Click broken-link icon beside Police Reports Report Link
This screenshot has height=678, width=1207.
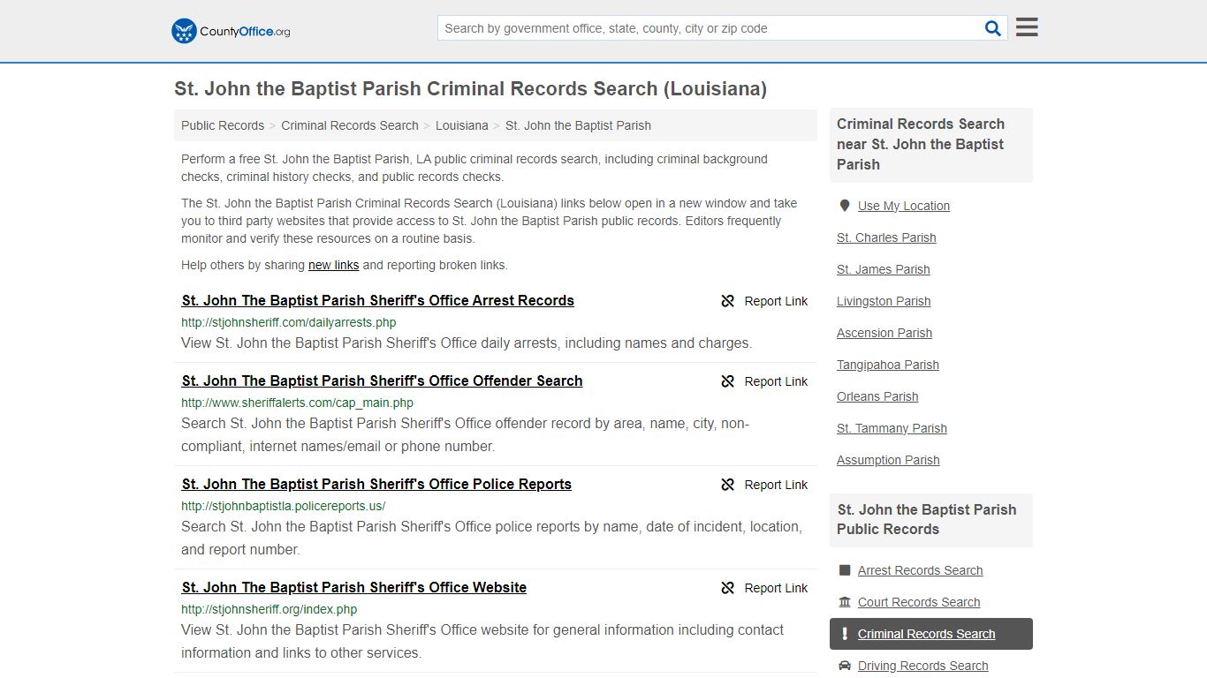click(x=728, y=485)
